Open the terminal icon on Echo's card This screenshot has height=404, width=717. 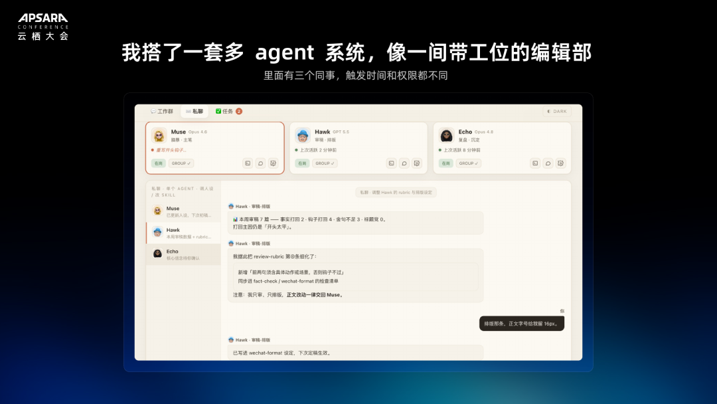click(x=535, y=163)
